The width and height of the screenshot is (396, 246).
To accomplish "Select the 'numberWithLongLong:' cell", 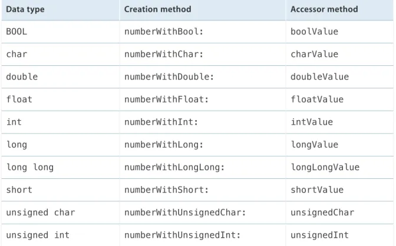I will point(203,167).
